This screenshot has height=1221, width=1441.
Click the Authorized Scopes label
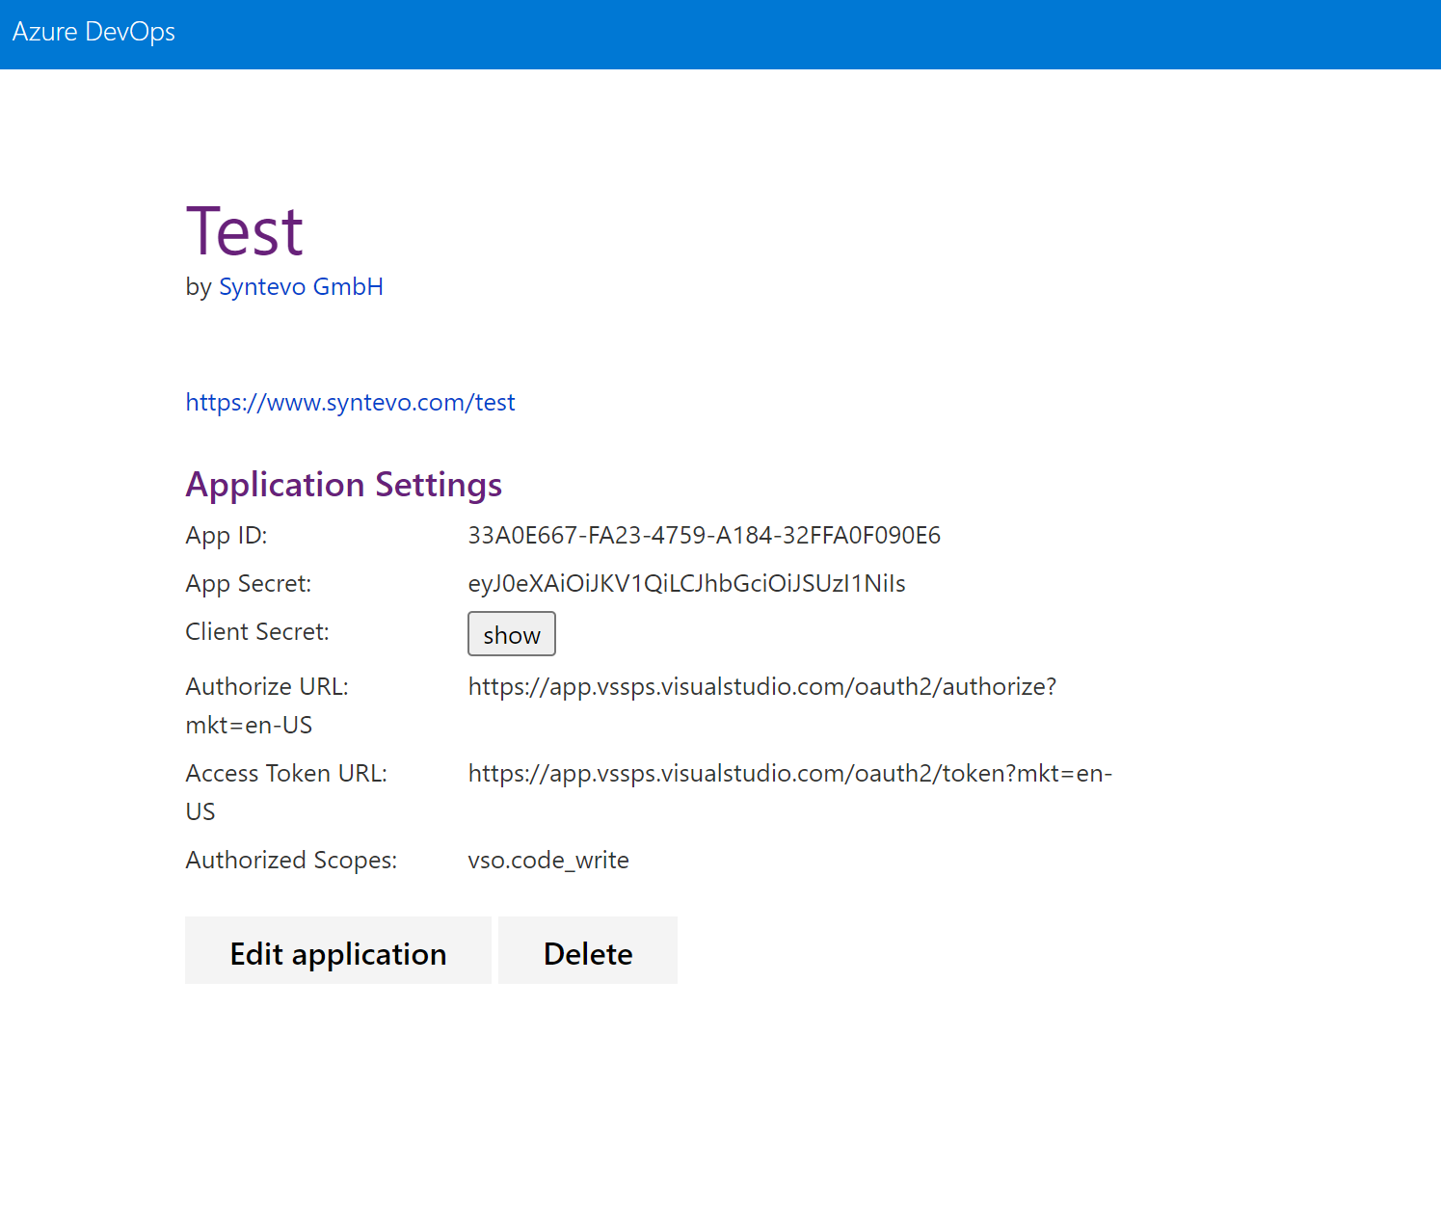290,860
